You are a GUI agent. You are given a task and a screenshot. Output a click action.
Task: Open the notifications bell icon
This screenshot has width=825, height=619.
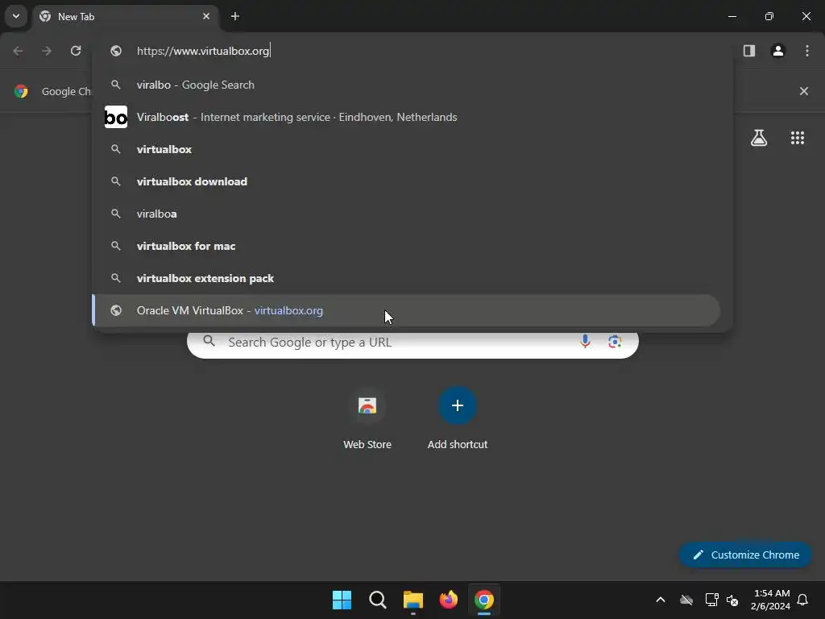coord(802,600)
